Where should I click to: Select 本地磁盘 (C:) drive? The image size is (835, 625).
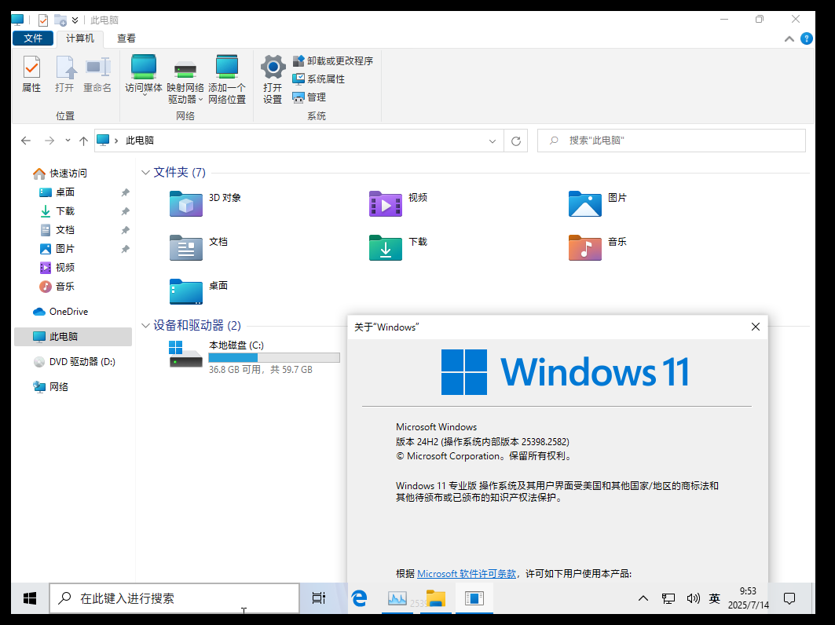pos(237,345)
